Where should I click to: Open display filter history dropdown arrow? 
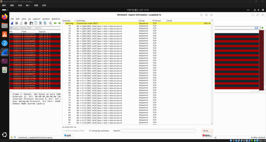pos(260,28)
